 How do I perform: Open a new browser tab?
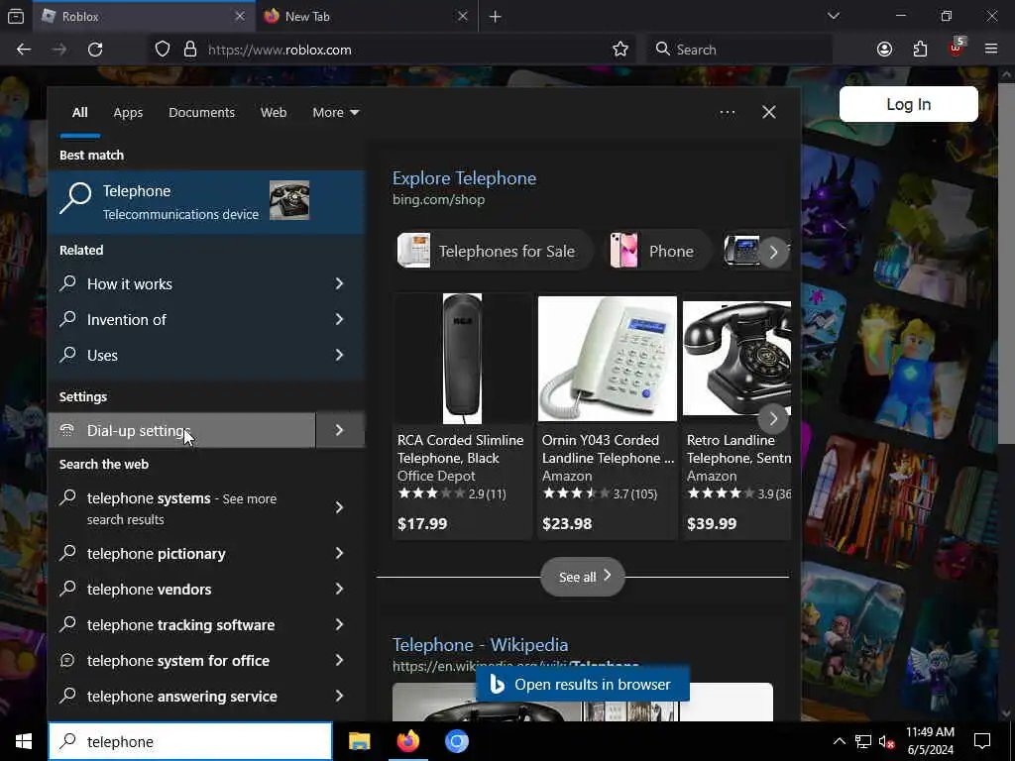pyautogui.click(x=496, y=17)
